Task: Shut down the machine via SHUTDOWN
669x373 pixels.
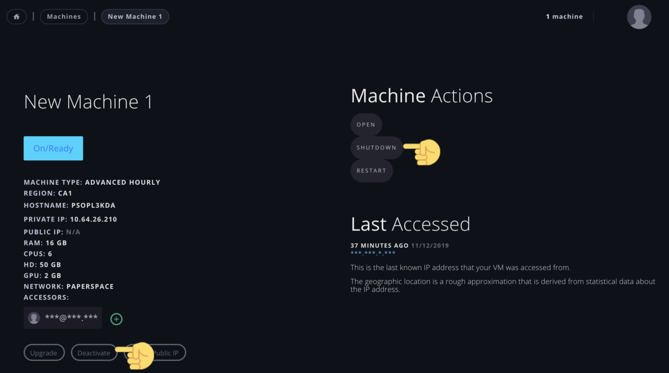Action: [376, 148]
